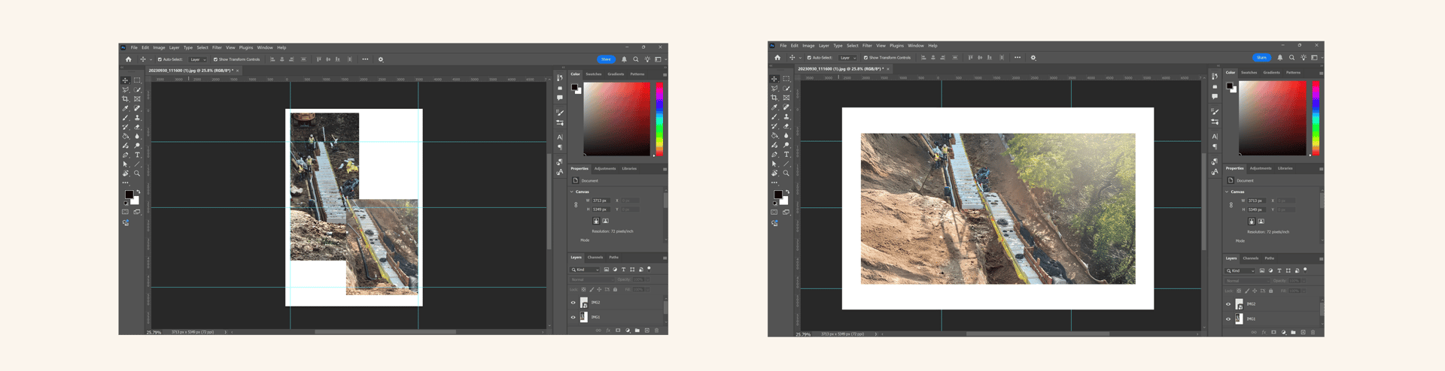Click the Home icon in left window
This screenshot has width=1445, height=371.
coord(128,59)
